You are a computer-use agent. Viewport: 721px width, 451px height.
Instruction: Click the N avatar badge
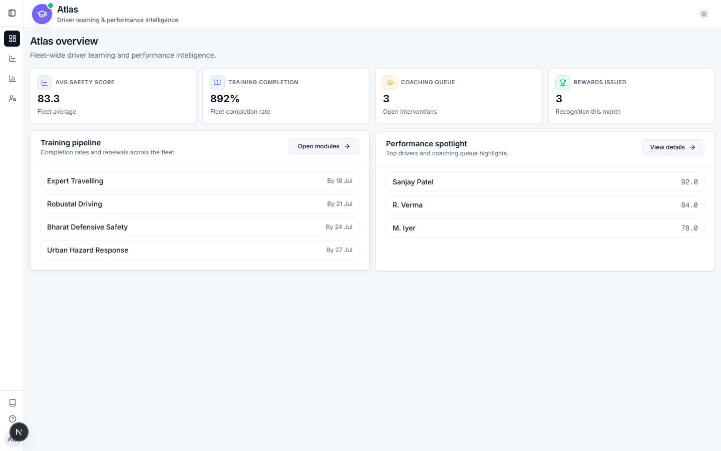pyautogui.click(x=19, y=432)
